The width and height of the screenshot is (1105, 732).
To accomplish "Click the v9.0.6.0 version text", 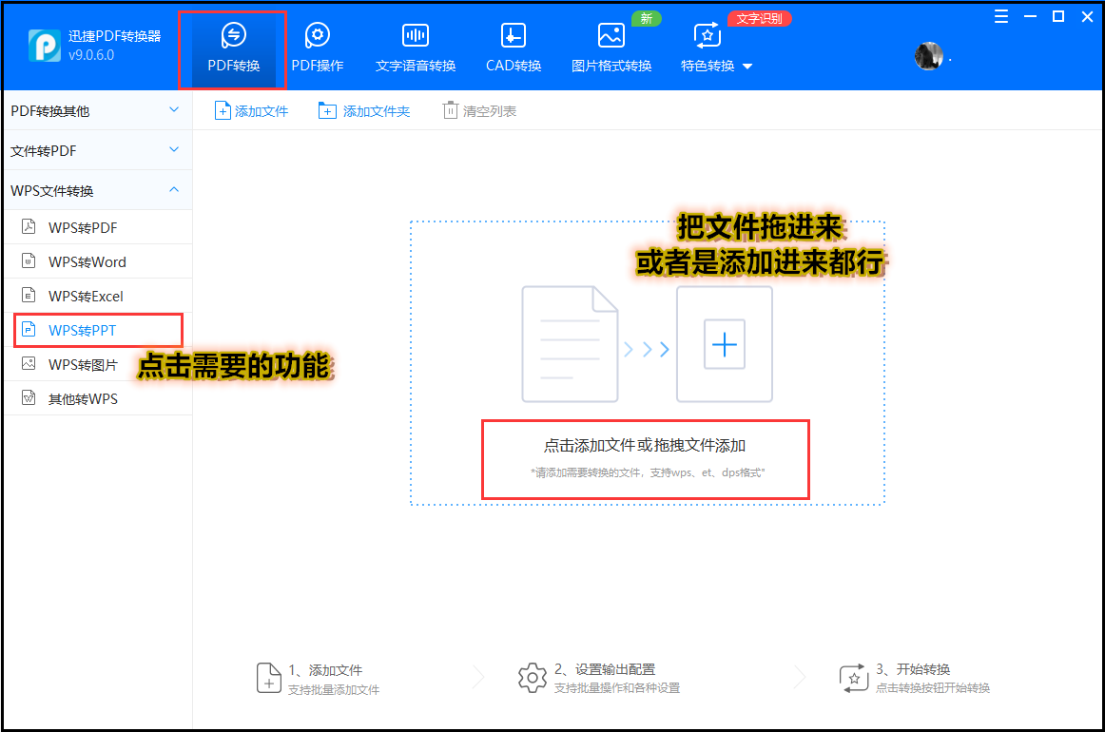I will click(91, 55).
